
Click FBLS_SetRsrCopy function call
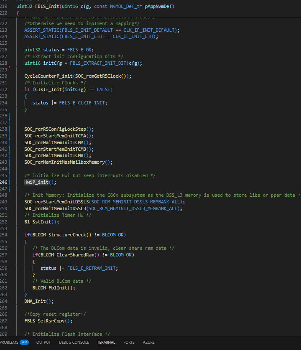[44, 321]
